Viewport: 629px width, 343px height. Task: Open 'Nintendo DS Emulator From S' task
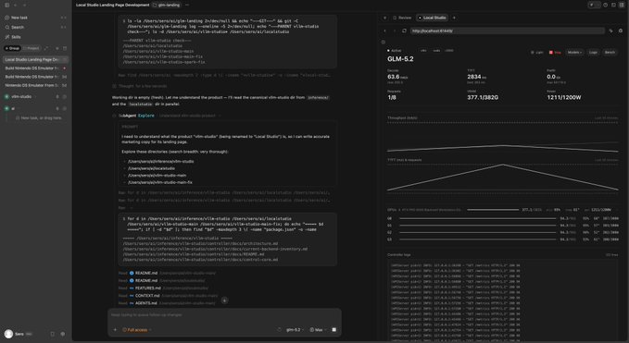(x=35, y=85)
